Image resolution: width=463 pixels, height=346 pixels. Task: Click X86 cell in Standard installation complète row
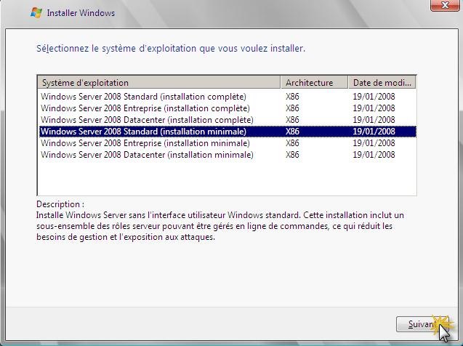292,97
